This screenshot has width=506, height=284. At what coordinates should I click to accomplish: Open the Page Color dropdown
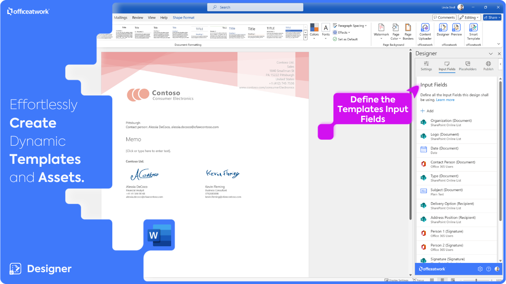(395, 31)
